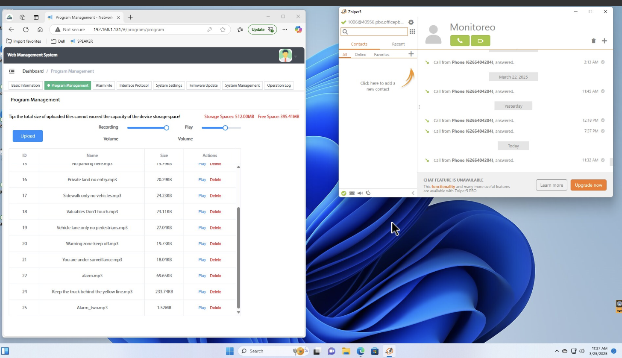Expand options for 7:37 PM call
The width and height of the screenshot is (622, 358).
coord(603,131)
